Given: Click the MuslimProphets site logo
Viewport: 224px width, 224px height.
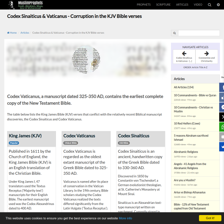Looking at the screenshot, I should pyautogui.click(x=26, y=5).
